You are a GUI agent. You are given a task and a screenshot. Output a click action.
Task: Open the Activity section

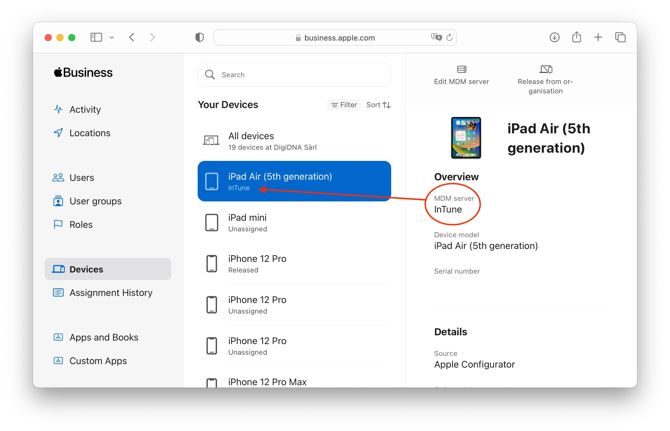85,110
